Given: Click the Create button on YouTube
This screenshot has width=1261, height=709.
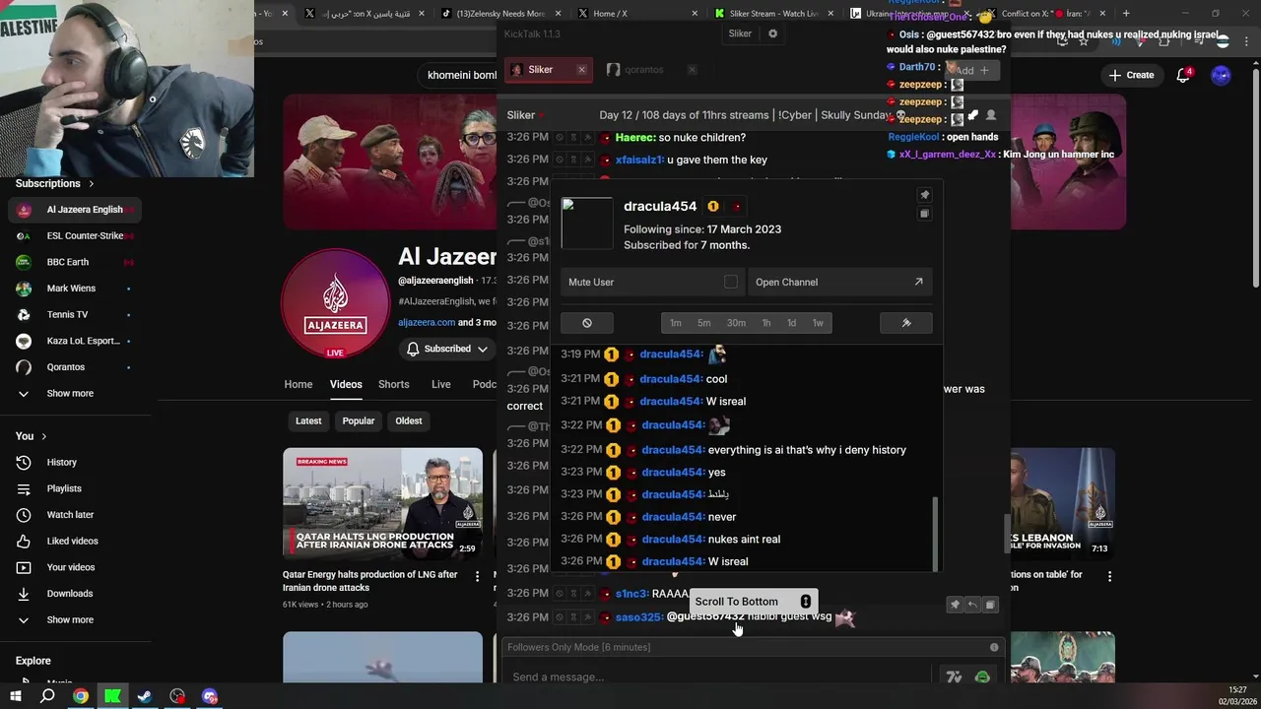Looking at the screenshot, I should click(x=1131, y=75).
